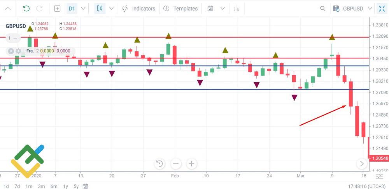Collapse the indicator legend pill labeled 1

click(13, 38)
